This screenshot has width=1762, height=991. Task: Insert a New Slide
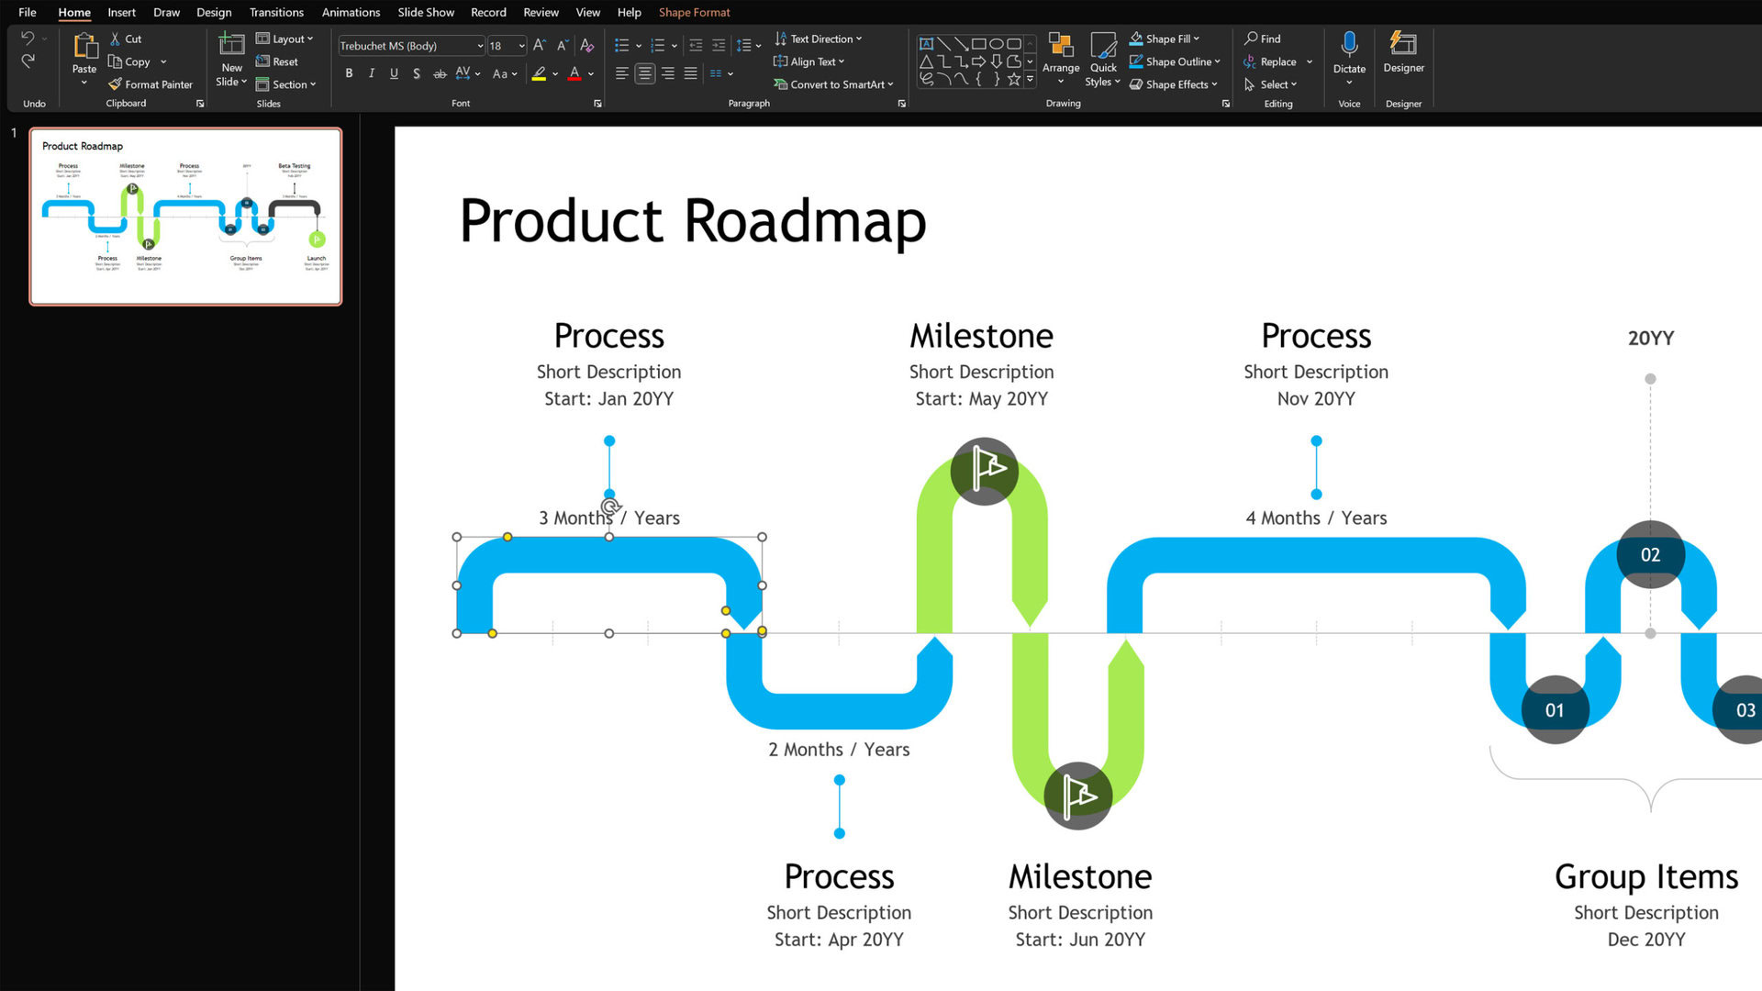231,46
